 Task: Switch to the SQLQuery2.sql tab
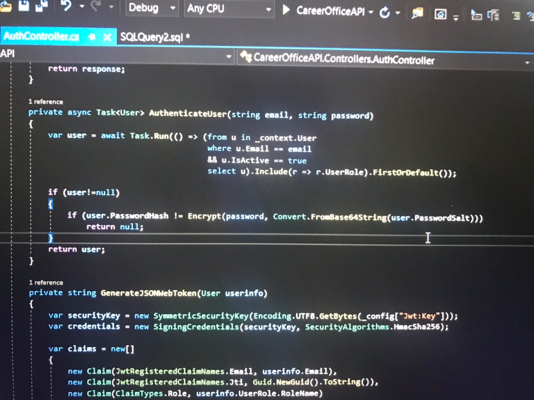point(154,37)
